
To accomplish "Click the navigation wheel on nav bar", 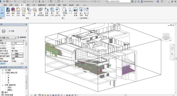I will [172, 49].
